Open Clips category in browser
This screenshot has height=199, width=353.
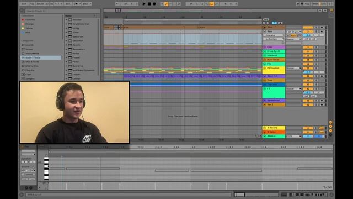click(x=28, y=74)
